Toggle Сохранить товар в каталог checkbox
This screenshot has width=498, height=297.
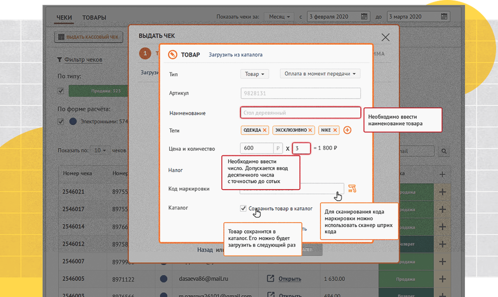point(243,209)
